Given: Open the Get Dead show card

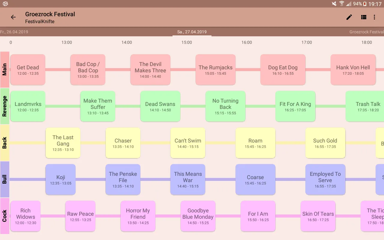Looking at the screenshot, I should tap(28, 70).
